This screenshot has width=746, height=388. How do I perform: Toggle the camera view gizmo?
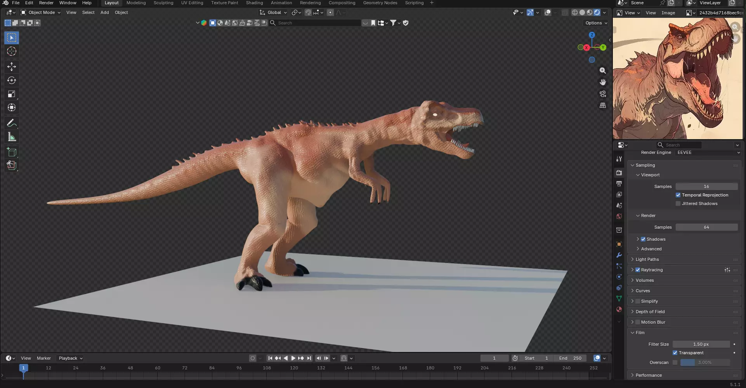click(x=603, y=94)
